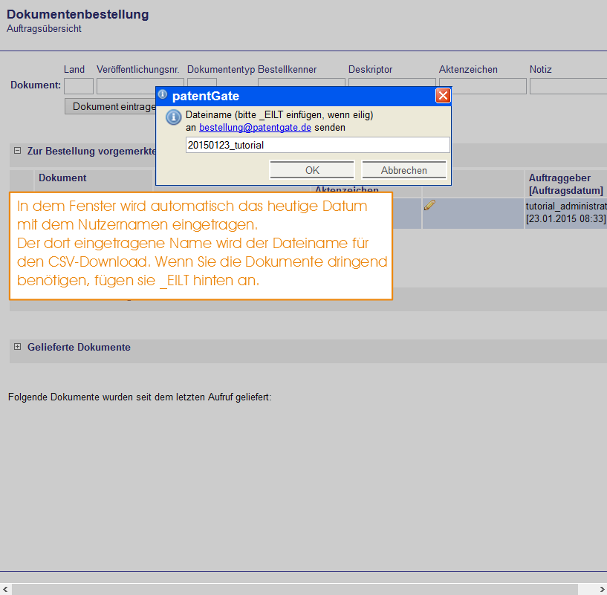Focus the Dateiname text field with 20150123_tutorial
Viewport: 607px width, 595px height.
point(317,145)
